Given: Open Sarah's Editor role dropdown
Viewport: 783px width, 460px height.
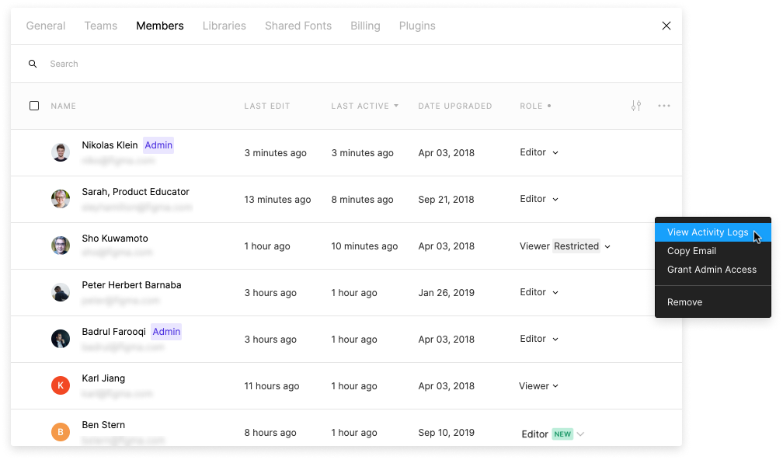Looking at the screenshot, I should (538, 199).
